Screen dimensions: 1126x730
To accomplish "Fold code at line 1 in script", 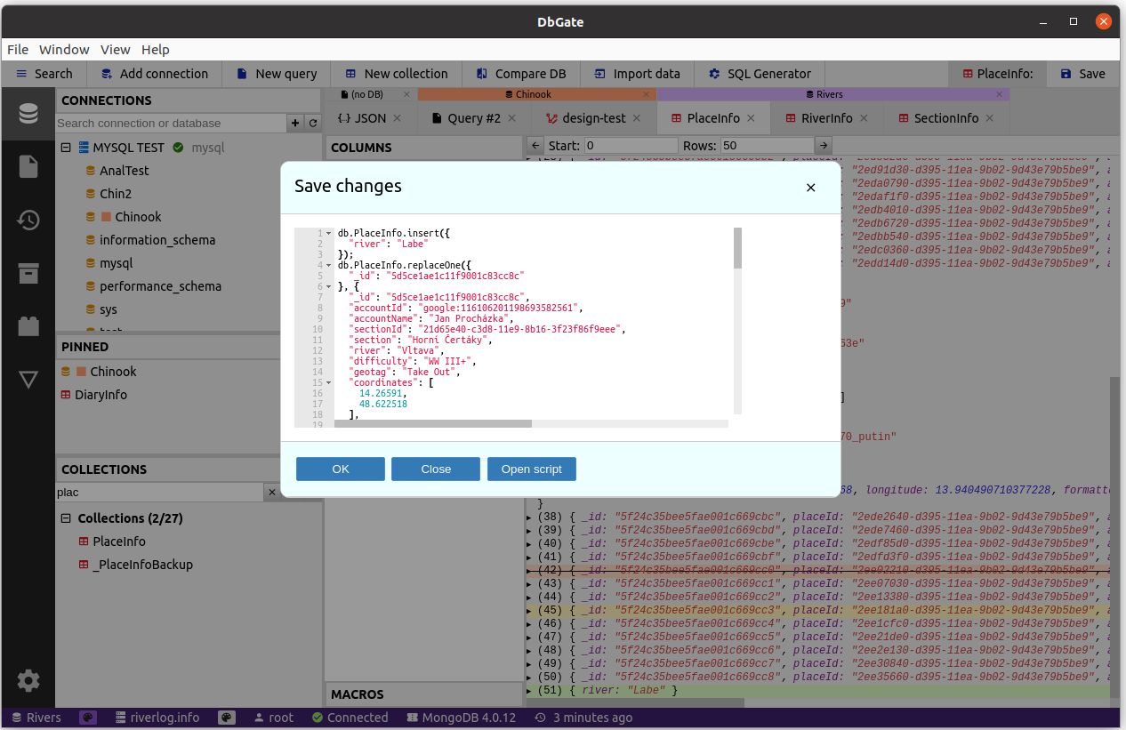I will pyautogui.click(x=329, y=233).
